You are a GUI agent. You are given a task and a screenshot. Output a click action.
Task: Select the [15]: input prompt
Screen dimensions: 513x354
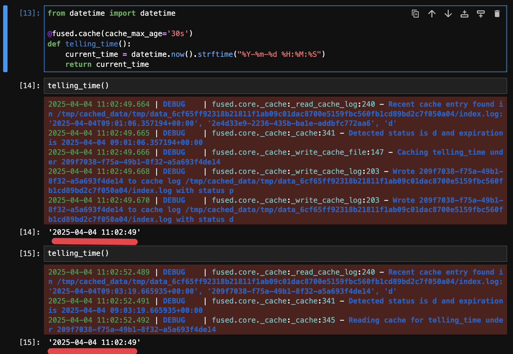[30, 253]
